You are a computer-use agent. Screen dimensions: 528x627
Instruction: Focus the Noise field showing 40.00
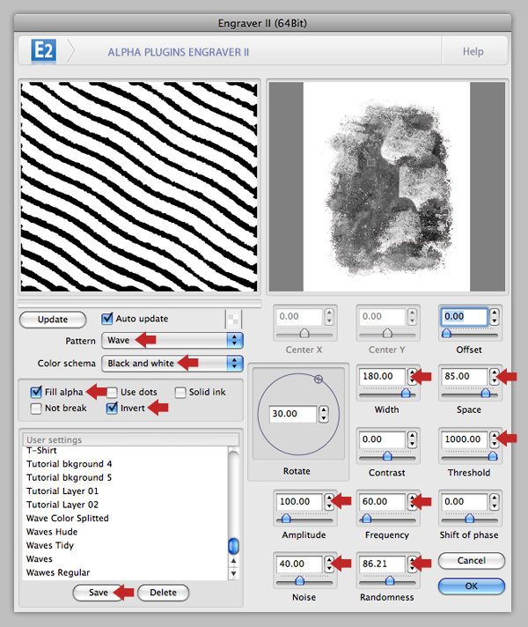(299, 564)
